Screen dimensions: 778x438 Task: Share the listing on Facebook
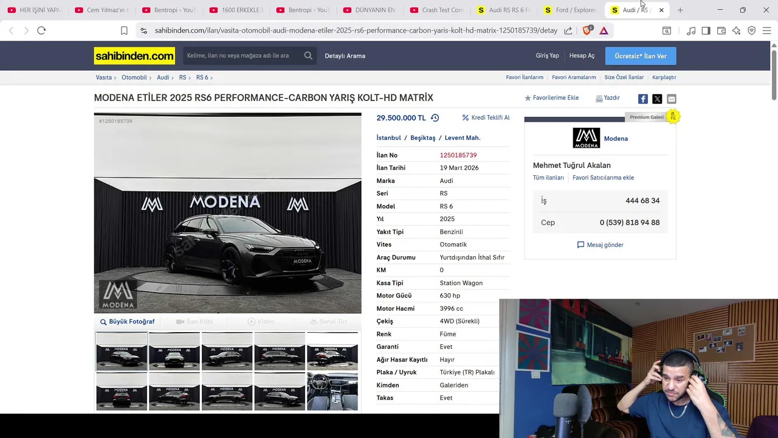(x=643, y=99)
